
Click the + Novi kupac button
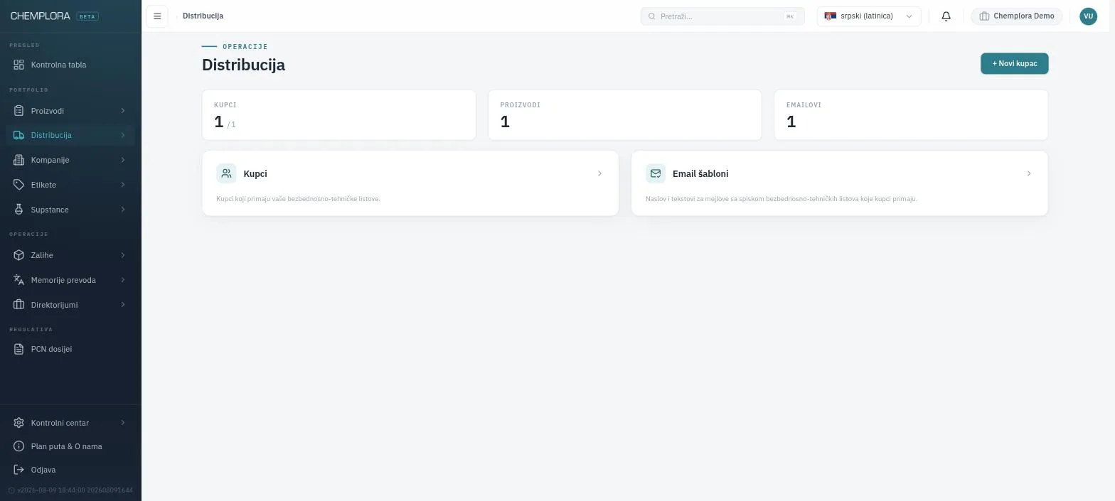tap(1014, 63)
